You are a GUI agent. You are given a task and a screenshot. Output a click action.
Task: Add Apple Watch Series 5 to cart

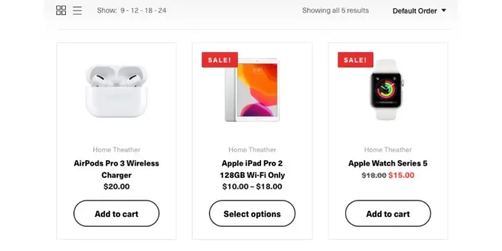388,213
